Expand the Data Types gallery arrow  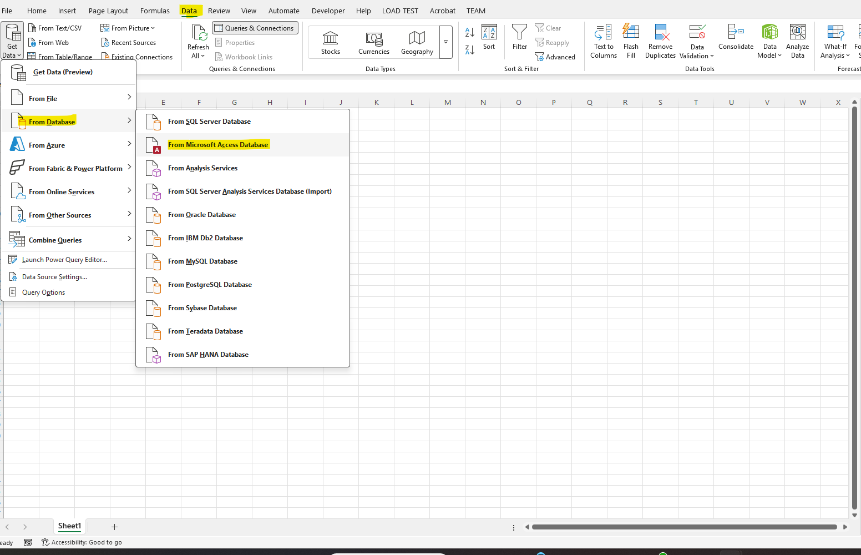pos(445,42)
